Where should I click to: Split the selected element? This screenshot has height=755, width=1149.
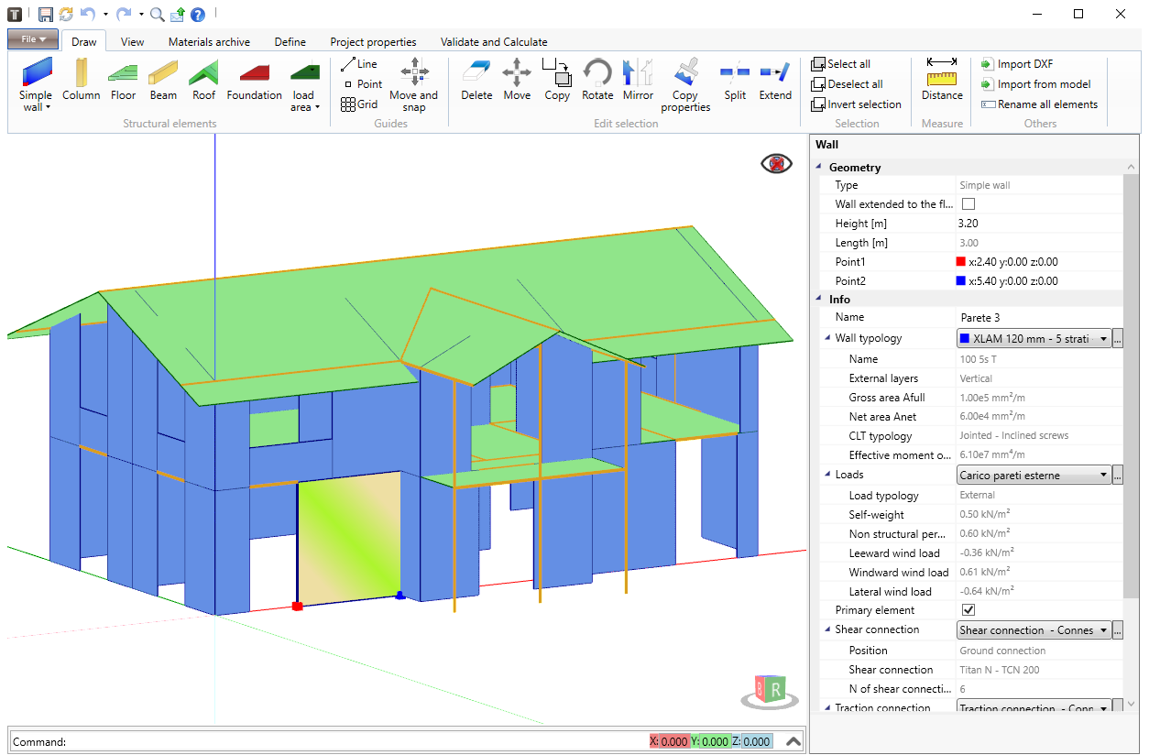[x=735, y=80]
